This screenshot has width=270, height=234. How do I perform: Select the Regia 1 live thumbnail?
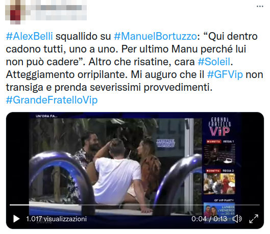(219, 155)
